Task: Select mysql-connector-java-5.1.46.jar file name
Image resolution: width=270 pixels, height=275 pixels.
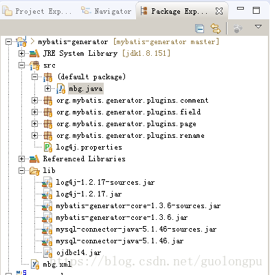Action: pos(120,241)
